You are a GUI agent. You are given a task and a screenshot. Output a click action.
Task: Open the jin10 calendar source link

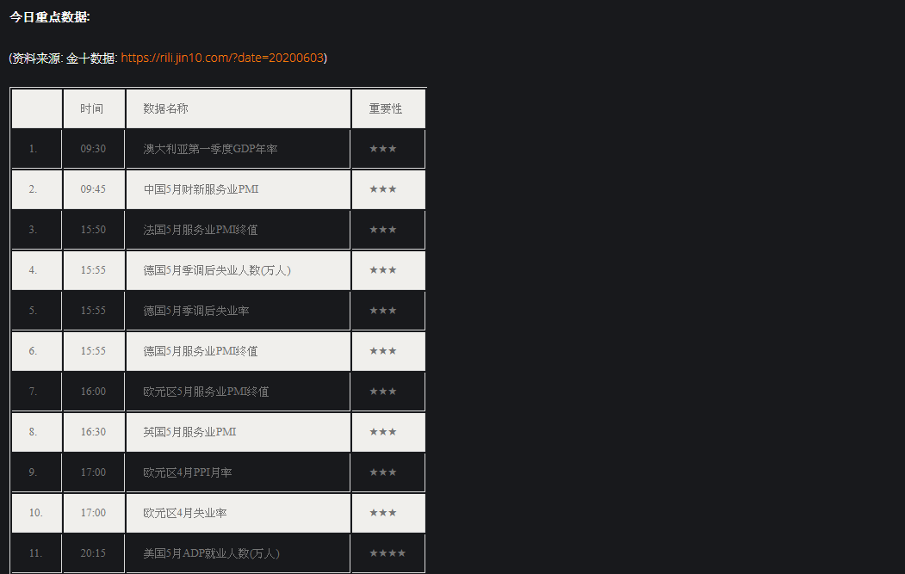pyautogui.click(x=222, y=58)
